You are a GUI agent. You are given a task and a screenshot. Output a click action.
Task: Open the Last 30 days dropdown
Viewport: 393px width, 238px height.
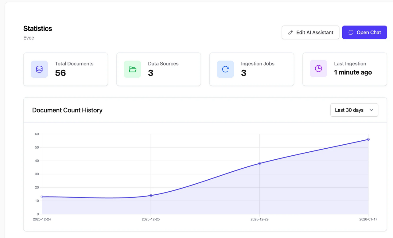click(x=354, y=110)
